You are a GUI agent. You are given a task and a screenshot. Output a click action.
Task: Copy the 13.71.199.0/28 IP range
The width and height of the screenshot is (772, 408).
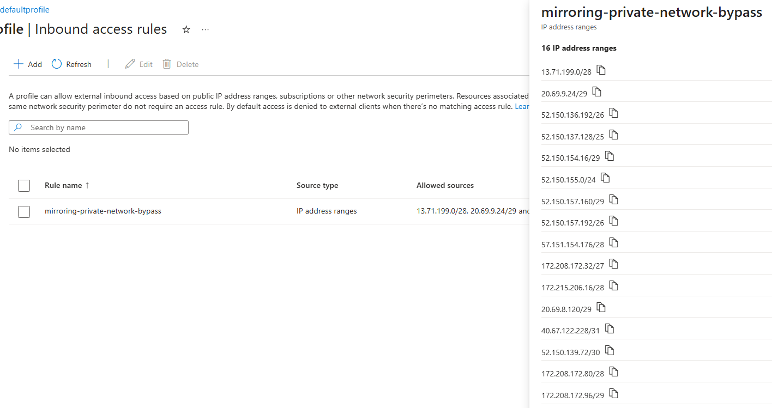pyautogui.click(x=601, y=70)
